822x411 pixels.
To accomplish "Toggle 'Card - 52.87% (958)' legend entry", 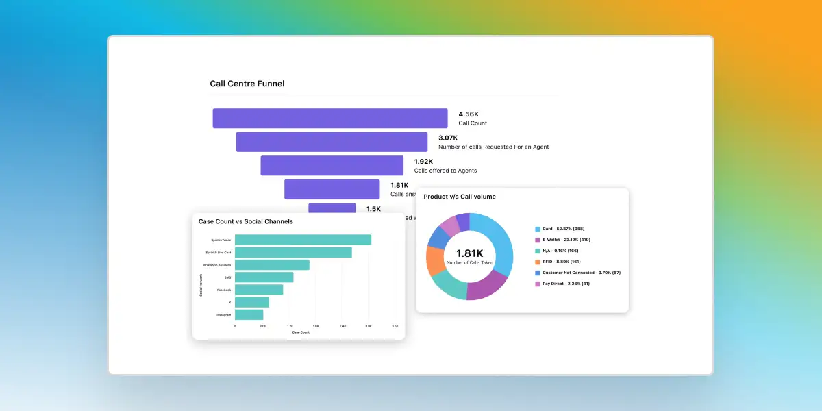I will coord(560,229).
